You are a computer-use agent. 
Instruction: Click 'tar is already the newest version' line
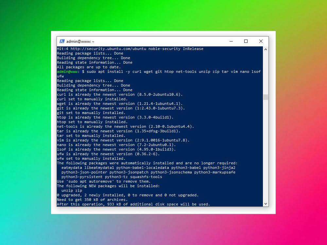pos(119,131)
